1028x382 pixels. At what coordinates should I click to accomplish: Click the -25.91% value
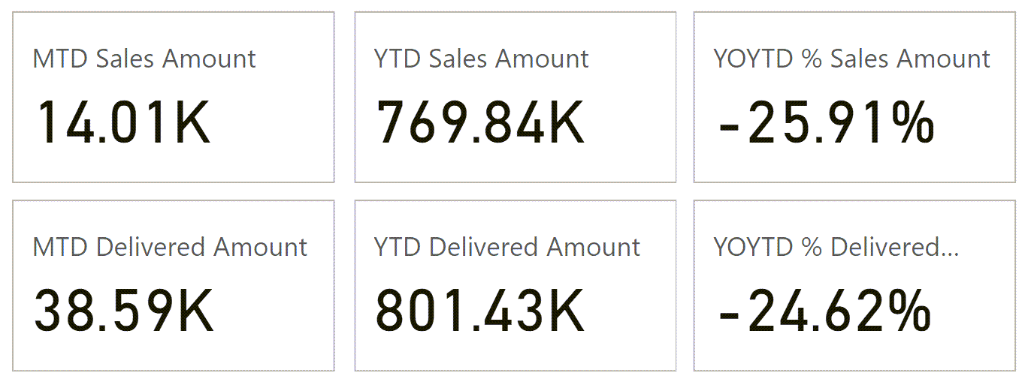[827, 122]
